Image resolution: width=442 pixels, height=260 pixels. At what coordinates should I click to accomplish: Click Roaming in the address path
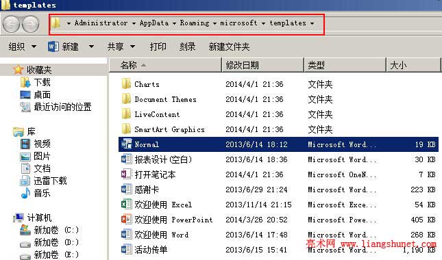(195, 23)
